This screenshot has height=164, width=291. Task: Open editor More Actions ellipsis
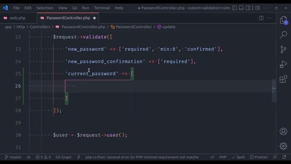pos(269,18)
